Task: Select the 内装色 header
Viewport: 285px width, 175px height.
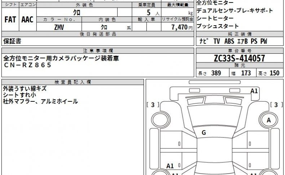Action: click(107, 19)
